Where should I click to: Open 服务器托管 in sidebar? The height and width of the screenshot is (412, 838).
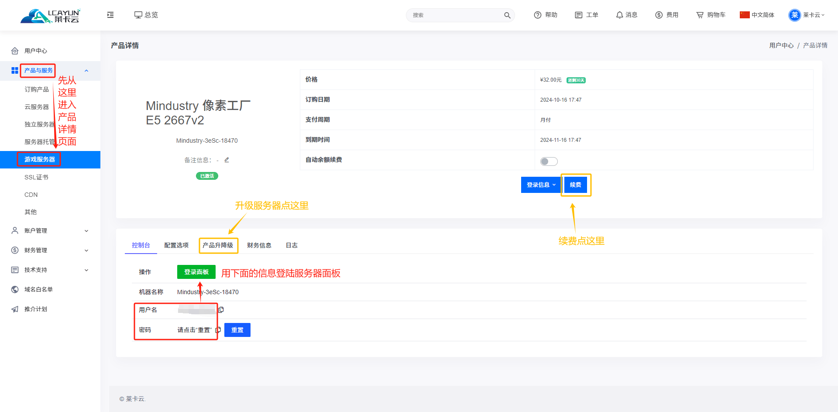(x=39, y=142)
